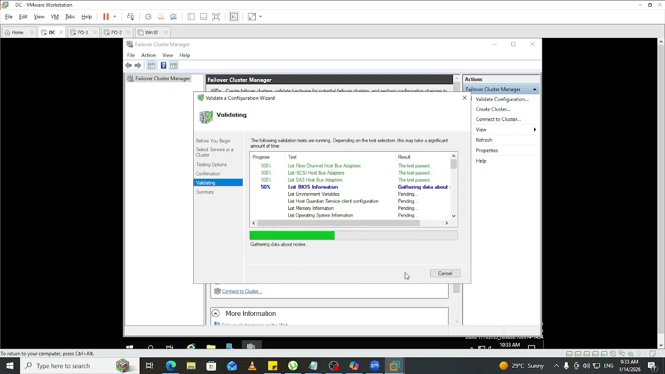Screen dimensions: 665x374
Task: Open dropdown arrow next to suspend button
Action: pos(115,17)
